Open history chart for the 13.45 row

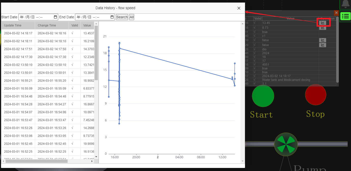(323, 23)
